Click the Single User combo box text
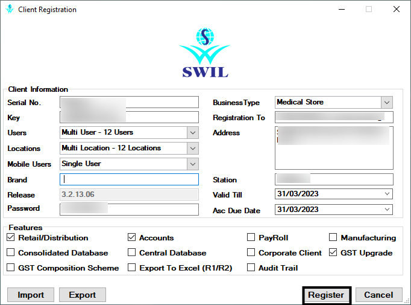The height and width of the screenshot is (305, 411). coord(81,164)
